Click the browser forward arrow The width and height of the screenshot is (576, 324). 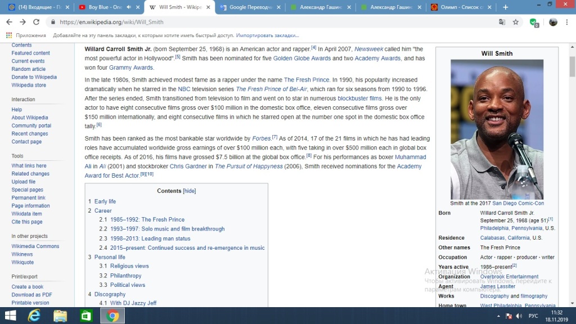(22, 22)
